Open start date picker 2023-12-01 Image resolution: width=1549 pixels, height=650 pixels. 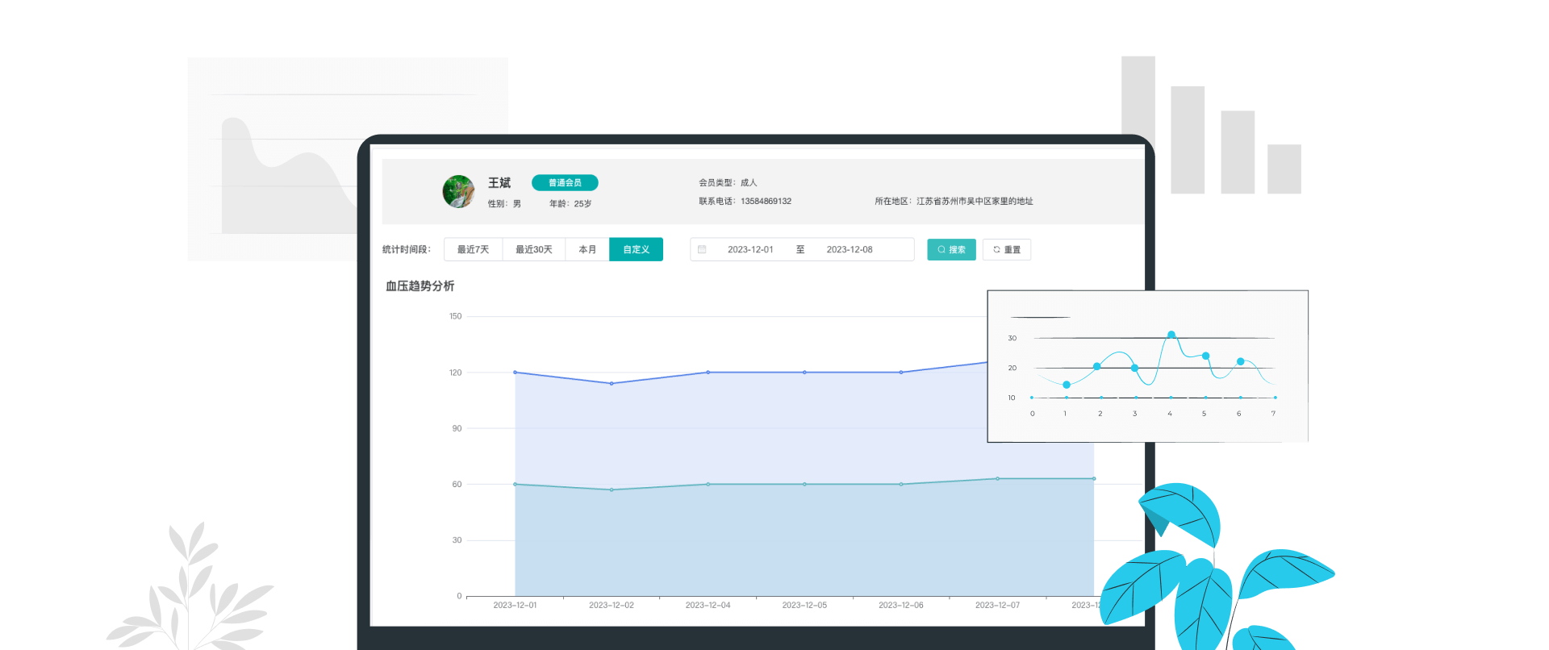(x=750, y=250)
